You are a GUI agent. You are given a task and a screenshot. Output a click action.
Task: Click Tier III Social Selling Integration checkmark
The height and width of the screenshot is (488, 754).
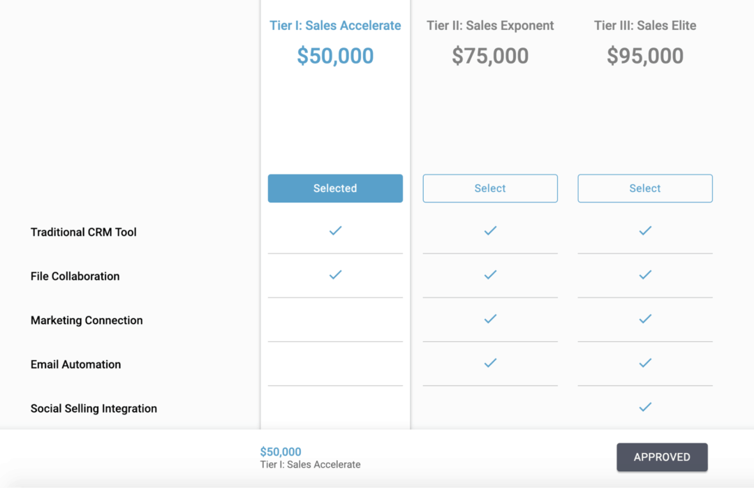pos(645,406)
